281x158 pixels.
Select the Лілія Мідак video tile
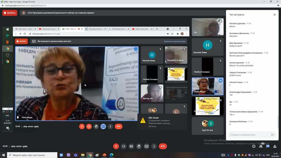pos(207,86)
